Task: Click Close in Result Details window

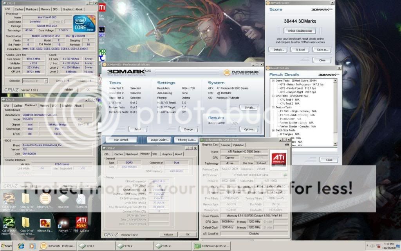Action: [329, 160]
